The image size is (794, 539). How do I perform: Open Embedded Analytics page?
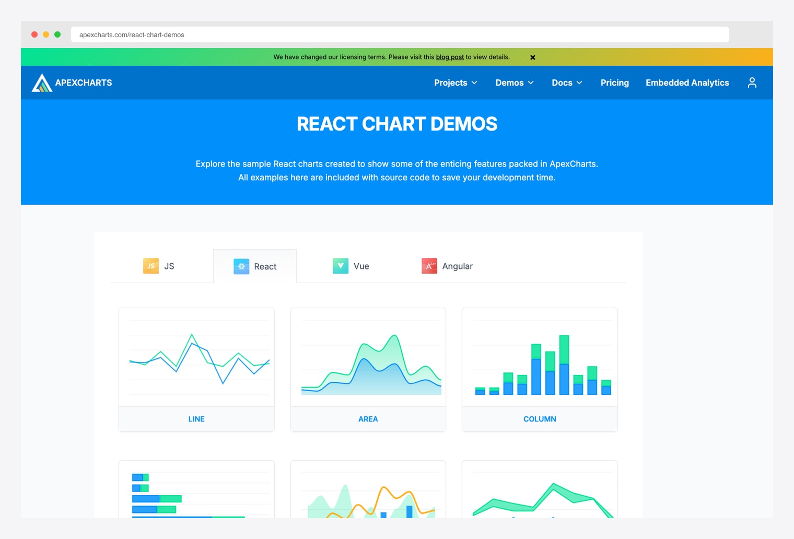687,83
